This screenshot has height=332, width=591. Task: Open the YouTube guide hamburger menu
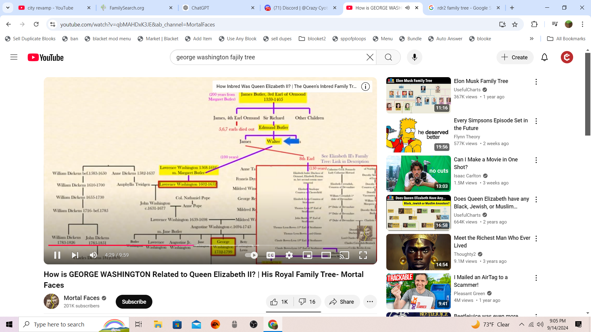[14, 57]
